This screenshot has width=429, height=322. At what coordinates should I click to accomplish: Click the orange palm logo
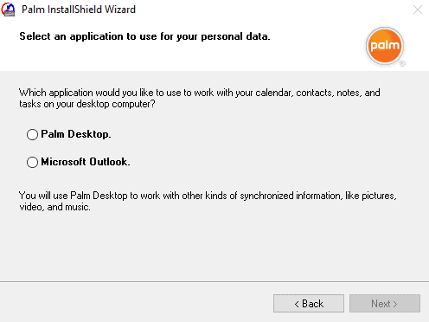tap(385, 46)
